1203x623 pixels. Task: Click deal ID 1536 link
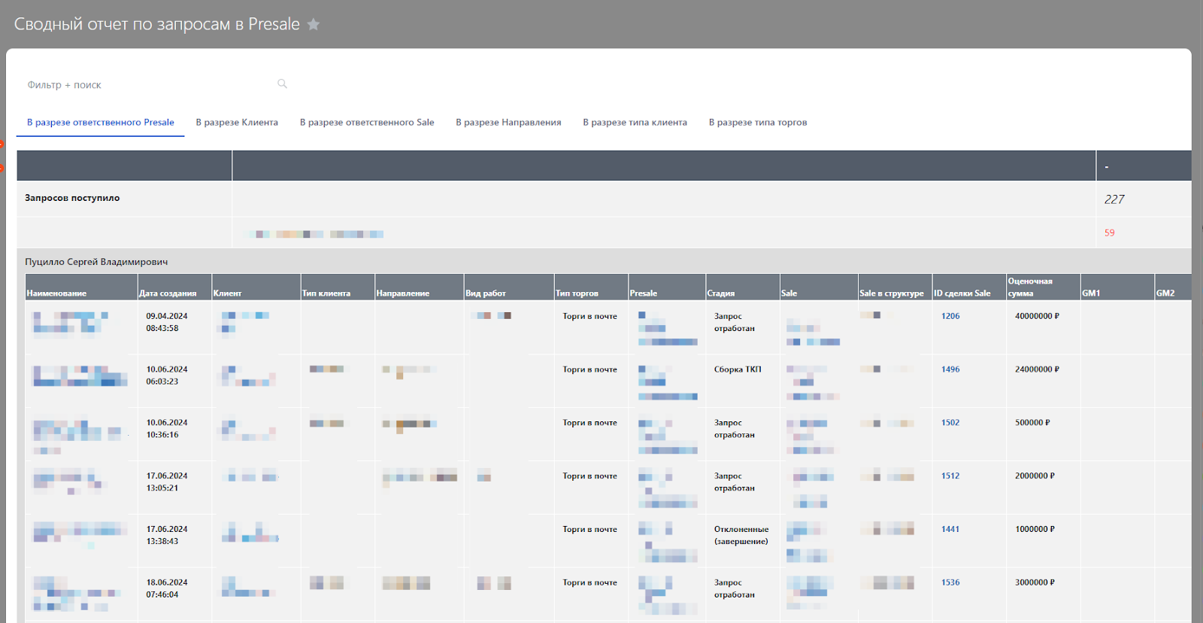950,583
